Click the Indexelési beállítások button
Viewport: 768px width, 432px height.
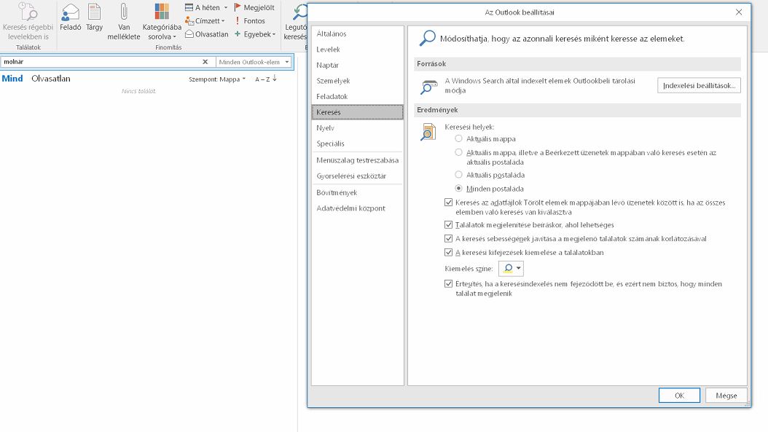[699, 85]
